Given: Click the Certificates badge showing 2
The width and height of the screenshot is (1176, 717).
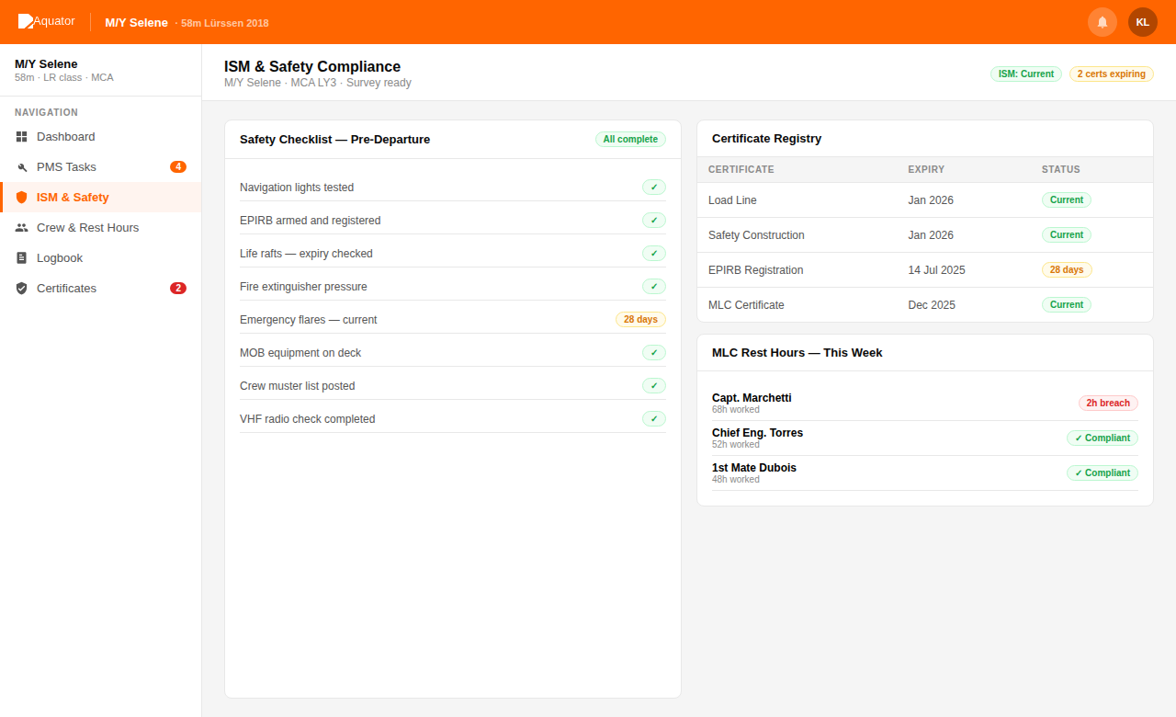Looking at the screenshot, I should click(178, 289).
